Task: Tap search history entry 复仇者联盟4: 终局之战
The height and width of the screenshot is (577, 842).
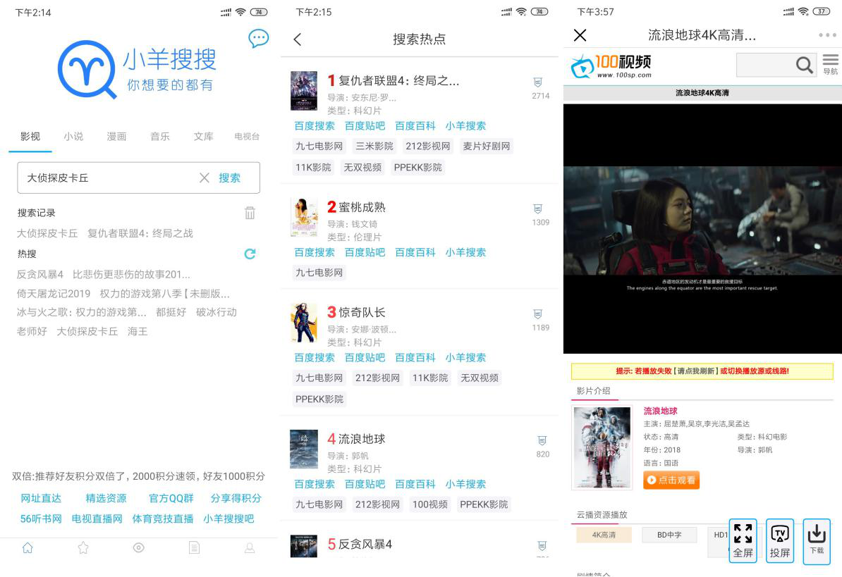Action: [x=140, y=233]
